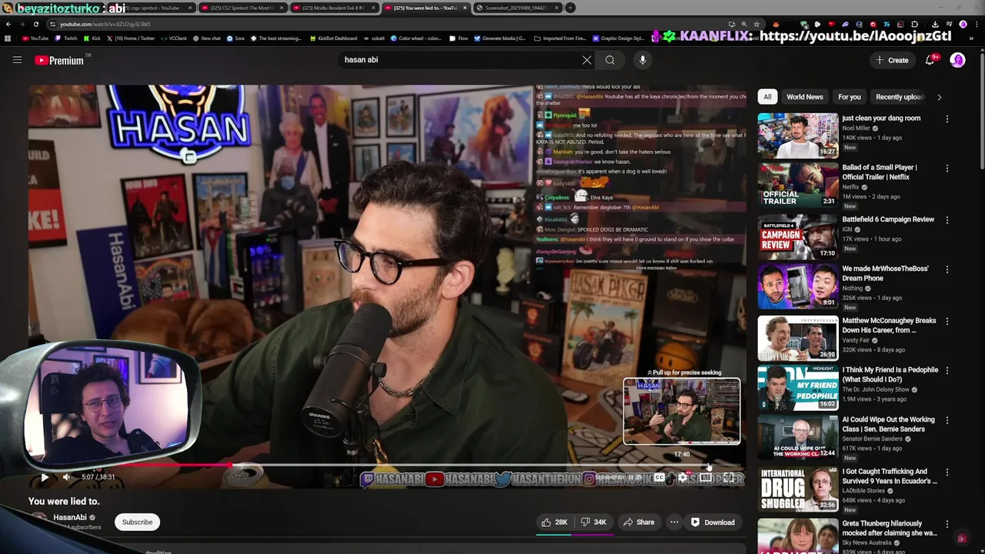Click the magnifier search button
985x554 pixels.
tap(609, 60)
